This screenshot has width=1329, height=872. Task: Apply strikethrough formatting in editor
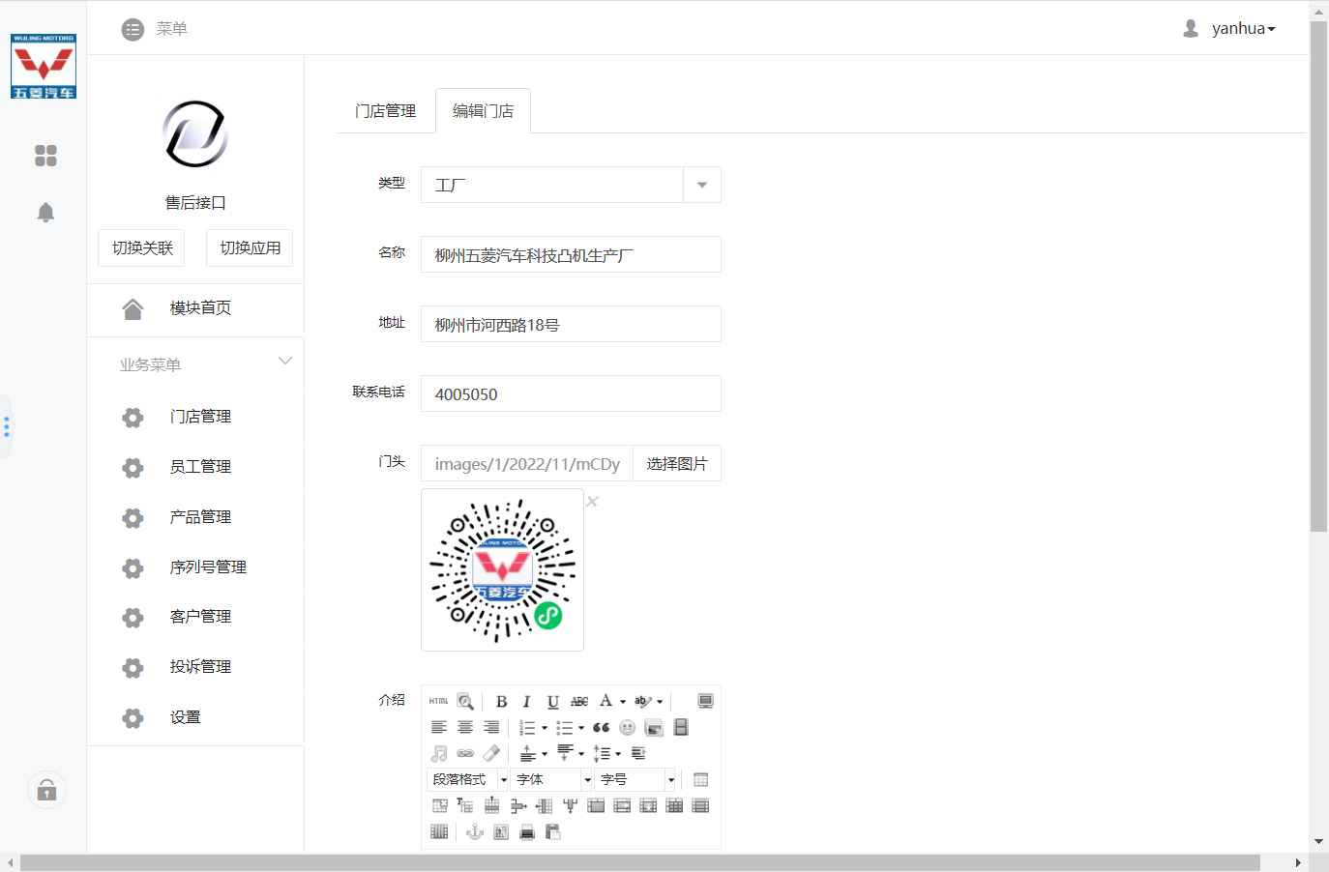pyautogui.click(x=579, y=701)
